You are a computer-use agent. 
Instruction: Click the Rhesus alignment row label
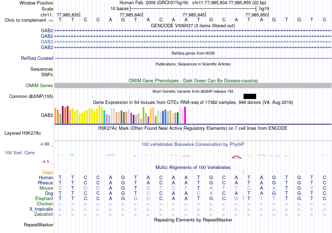pyautogui.click(x=45, y=183)
